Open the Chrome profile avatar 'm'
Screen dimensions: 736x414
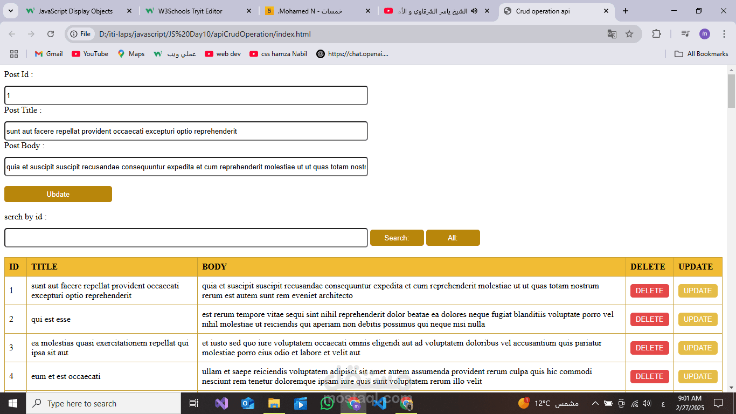tap(705, 34)
